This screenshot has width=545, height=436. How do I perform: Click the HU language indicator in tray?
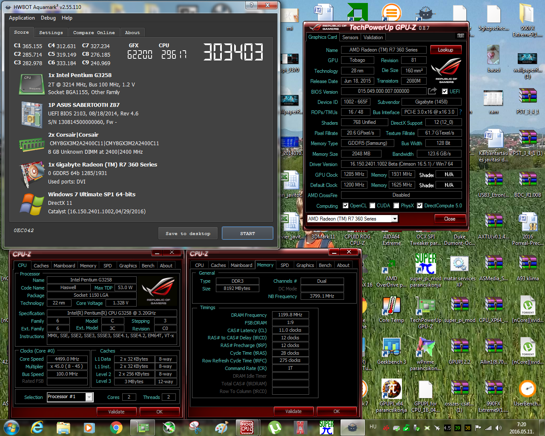pyautogui.click(x=373, y=427)
